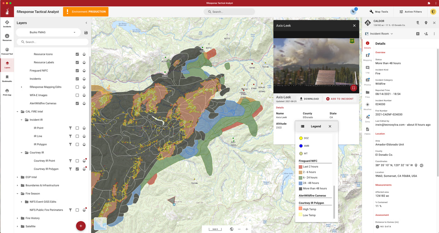Click High Temp legend color swatch
The width and height of the screenshot is (439, 233).
pos(301,209)
